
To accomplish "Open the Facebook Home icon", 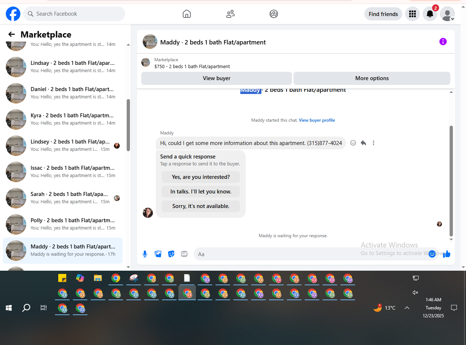I will click(187, 14).
